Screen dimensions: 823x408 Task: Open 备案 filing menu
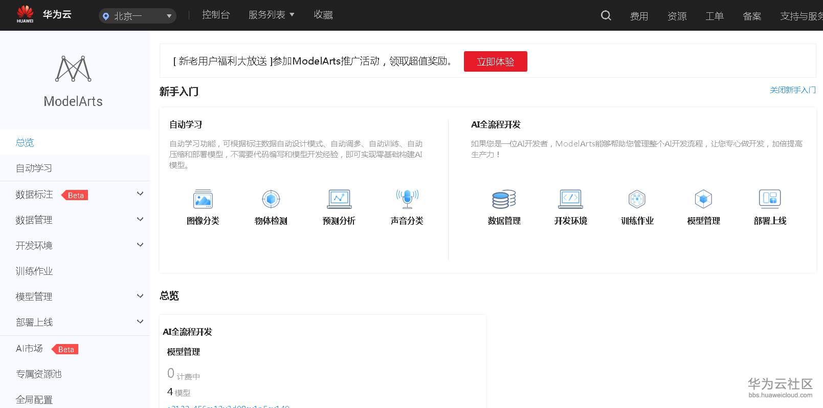pos(752,16)
